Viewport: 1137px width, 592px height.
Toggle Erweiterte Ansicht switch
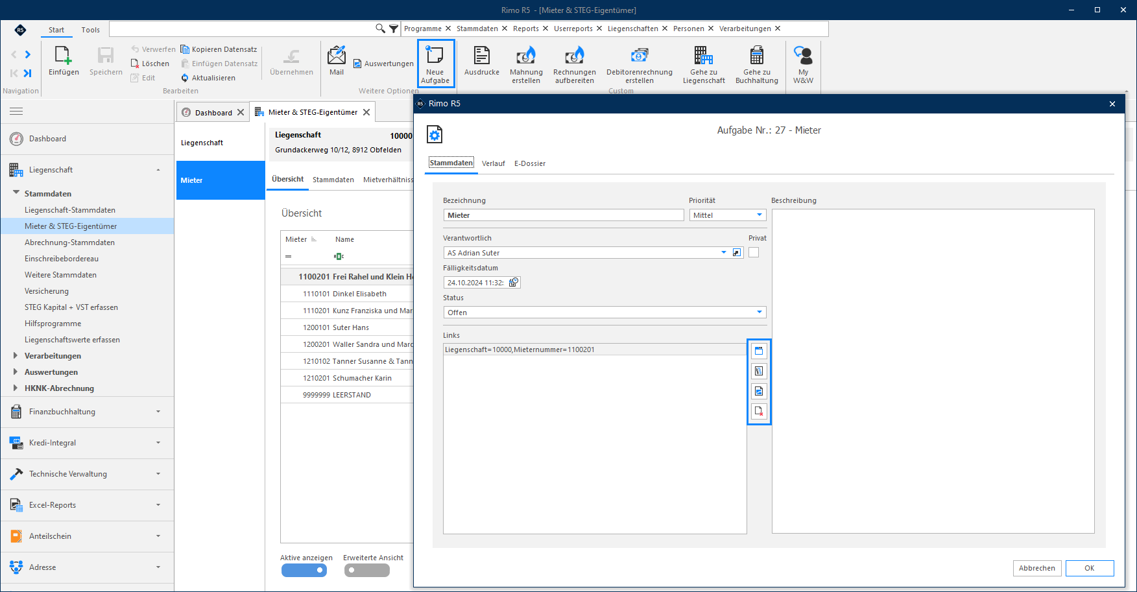[x=367, y=570]
